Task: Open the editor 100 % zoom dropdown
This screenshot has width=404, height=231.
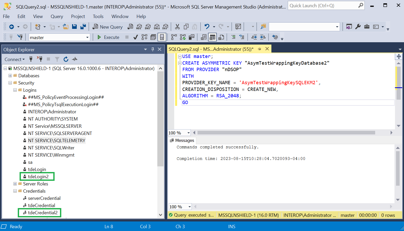Action: (188, 133)
